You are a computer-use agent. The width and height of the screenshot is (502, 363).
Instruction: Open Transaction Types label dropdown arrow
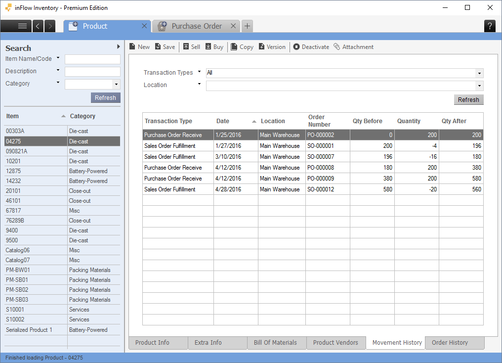(199, 72)
